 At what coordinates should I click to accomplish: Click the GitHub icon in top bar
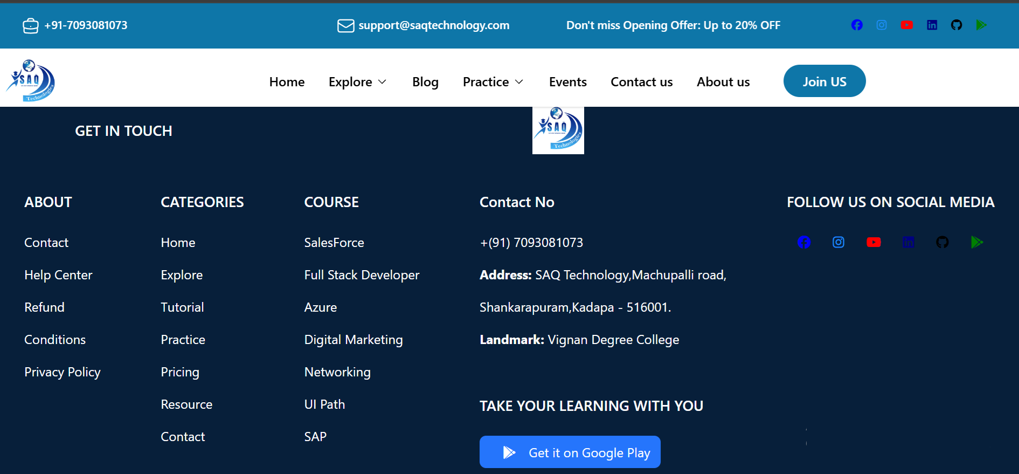(956, 25)
